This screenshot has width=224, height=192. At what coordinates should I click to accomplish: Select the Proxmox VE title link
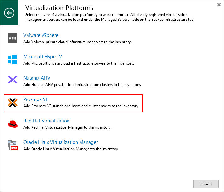36,99
